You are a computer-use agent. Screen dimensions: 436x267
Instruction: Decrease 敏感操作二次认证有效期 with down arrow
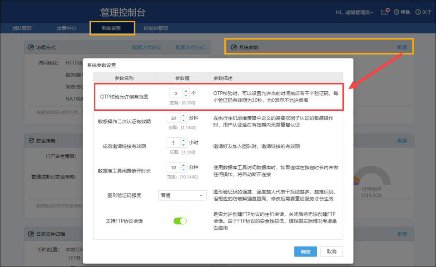pos(183,121)
